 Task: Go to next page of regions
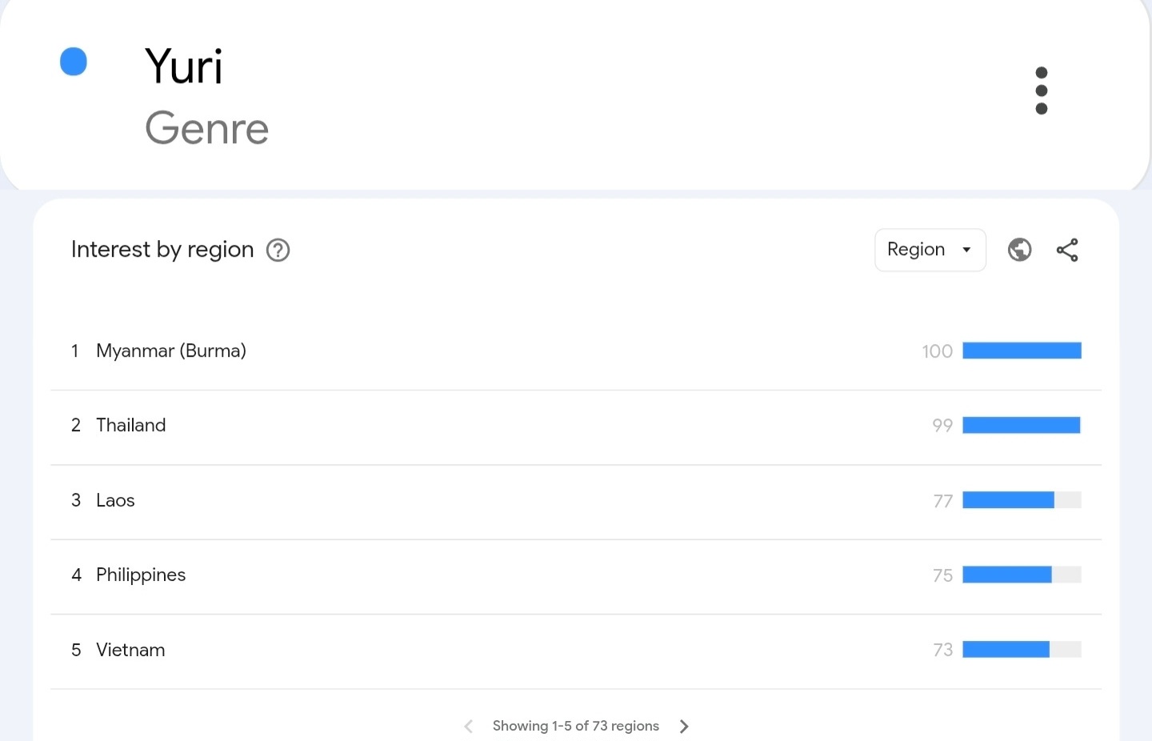tap(684, 727)
